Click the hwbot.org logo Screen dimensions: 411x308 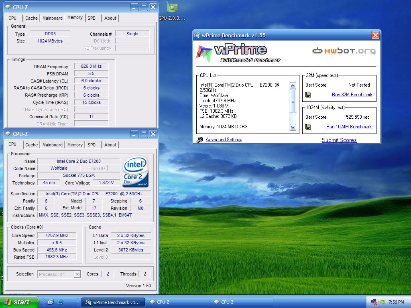(x=344, y=51)
